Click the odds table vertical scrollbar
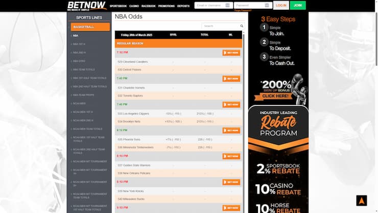This screenshot has width=378, height=213. pos(244,121)
